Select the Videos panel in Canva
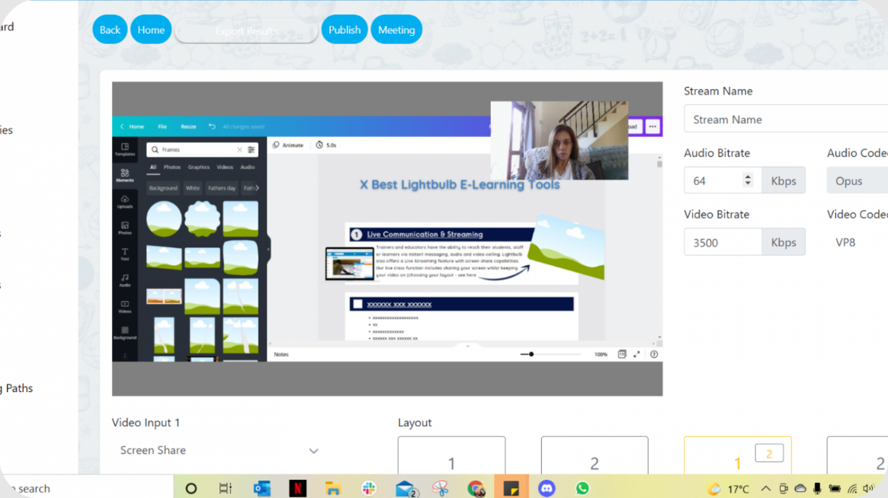 (125, 308)
